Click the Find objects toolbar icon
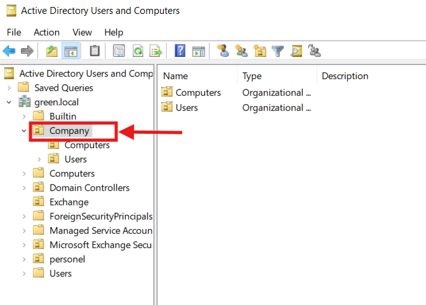The image size is (426, 305). click(x=296, y=51)
